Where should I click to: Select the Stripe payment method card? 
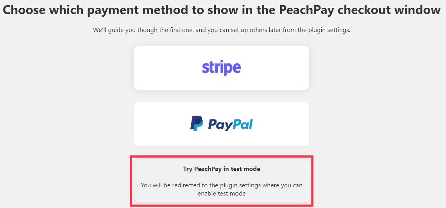[222, 68]
